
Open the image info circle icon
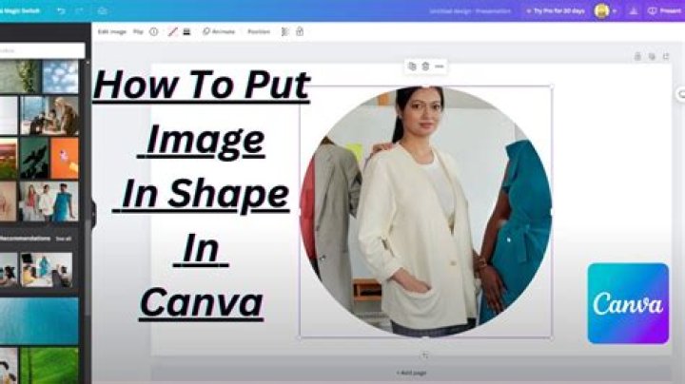(154, 32)
